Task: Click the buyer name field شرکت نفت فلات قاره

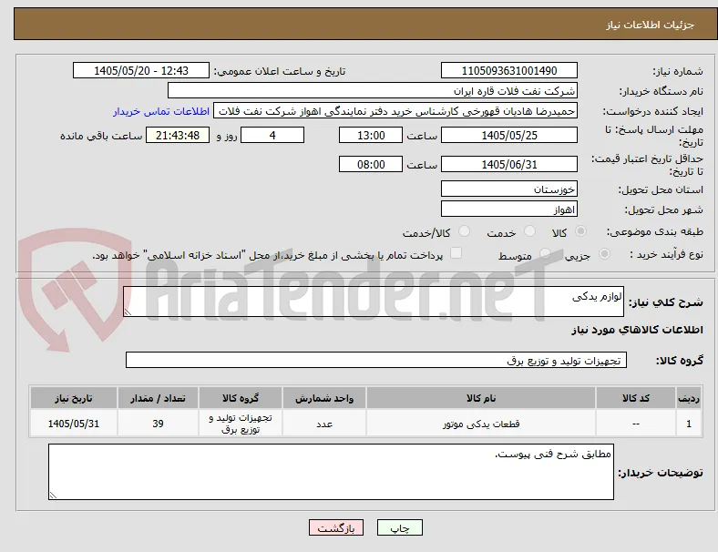Action: pyautogui.click(x=373, y=90)
